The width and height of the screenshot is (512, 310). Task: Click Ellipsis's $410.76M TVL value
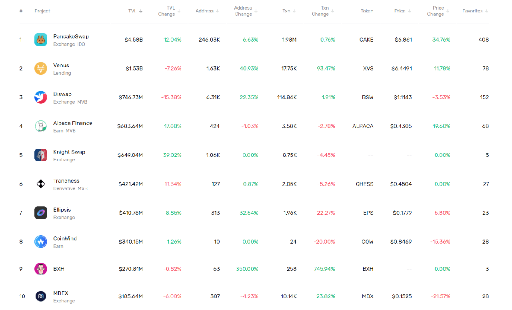[131, 213]
